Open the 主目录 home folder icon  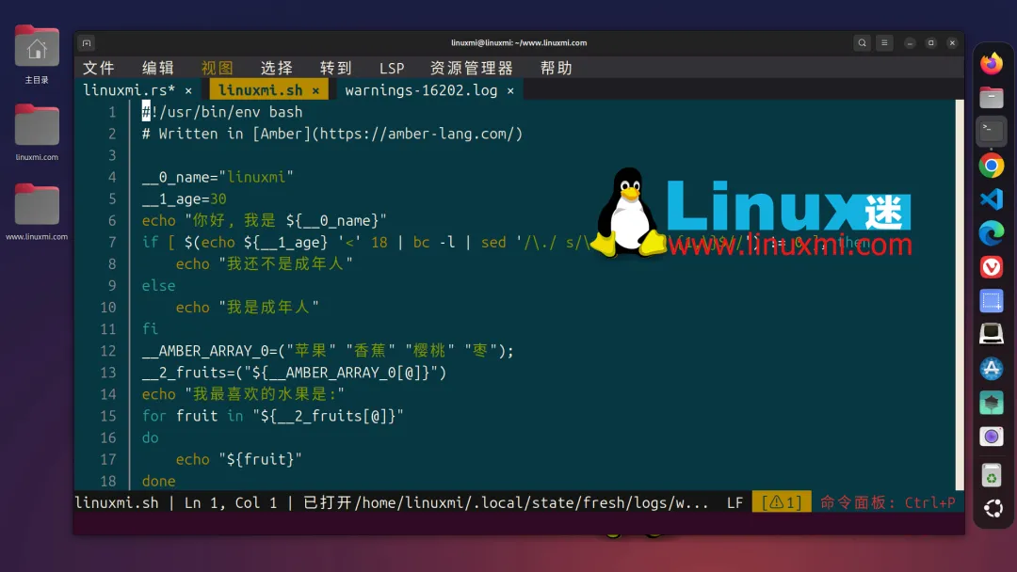[37, 54]
